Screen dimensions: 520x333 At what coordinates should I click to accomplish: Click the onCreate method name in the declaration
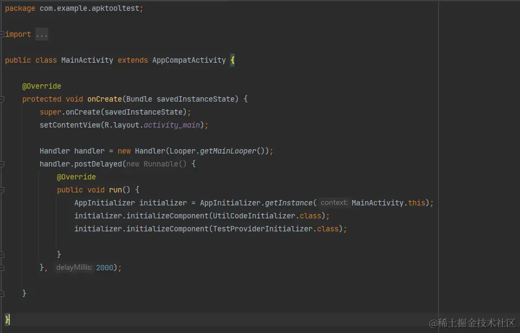105,99
